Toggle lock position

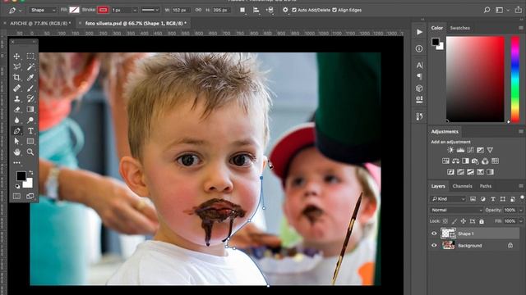(x=464, y=221)
